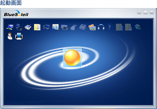Click the Bluetooth mouse device icon
The width and height of the screenshot is (157, 109).
pyautogui.click(x=74, y=27)
